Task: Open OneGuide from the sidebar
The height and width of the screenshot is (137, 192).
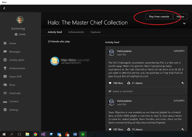Action: [12, 93]
